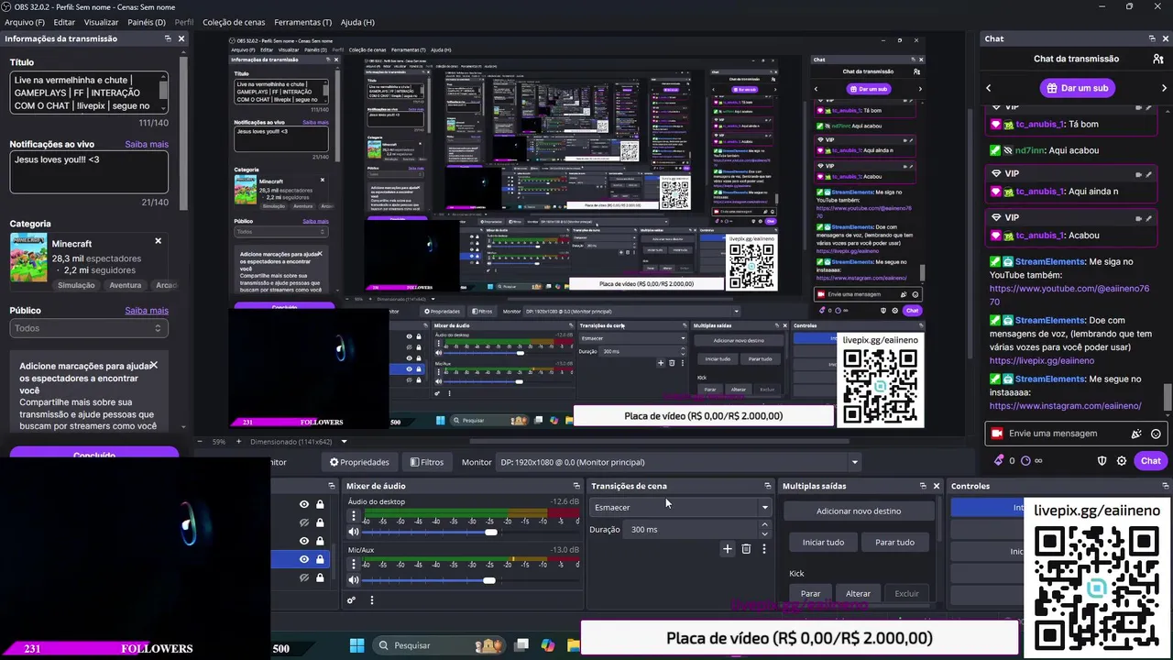Click the Duração 300 ms field
The height and width of the screenshot is (660, 1173).
[x=696, y=529]
